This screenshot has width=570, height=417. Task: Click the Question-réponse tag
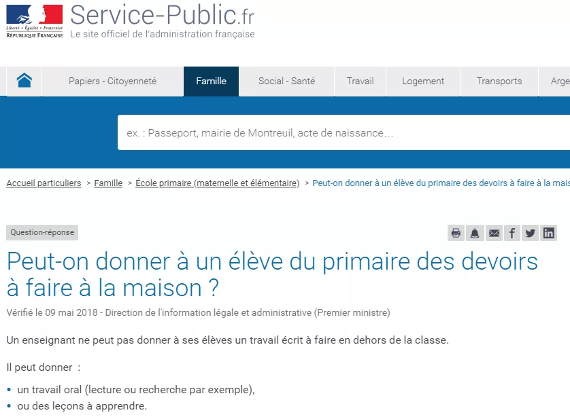42,232
